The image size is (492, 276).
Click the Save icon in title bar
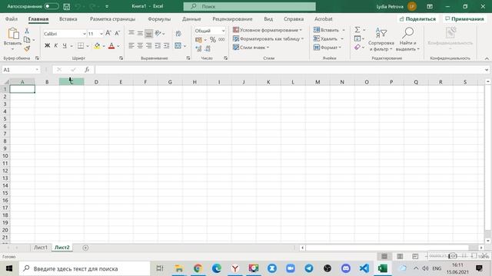pos(67,7)
